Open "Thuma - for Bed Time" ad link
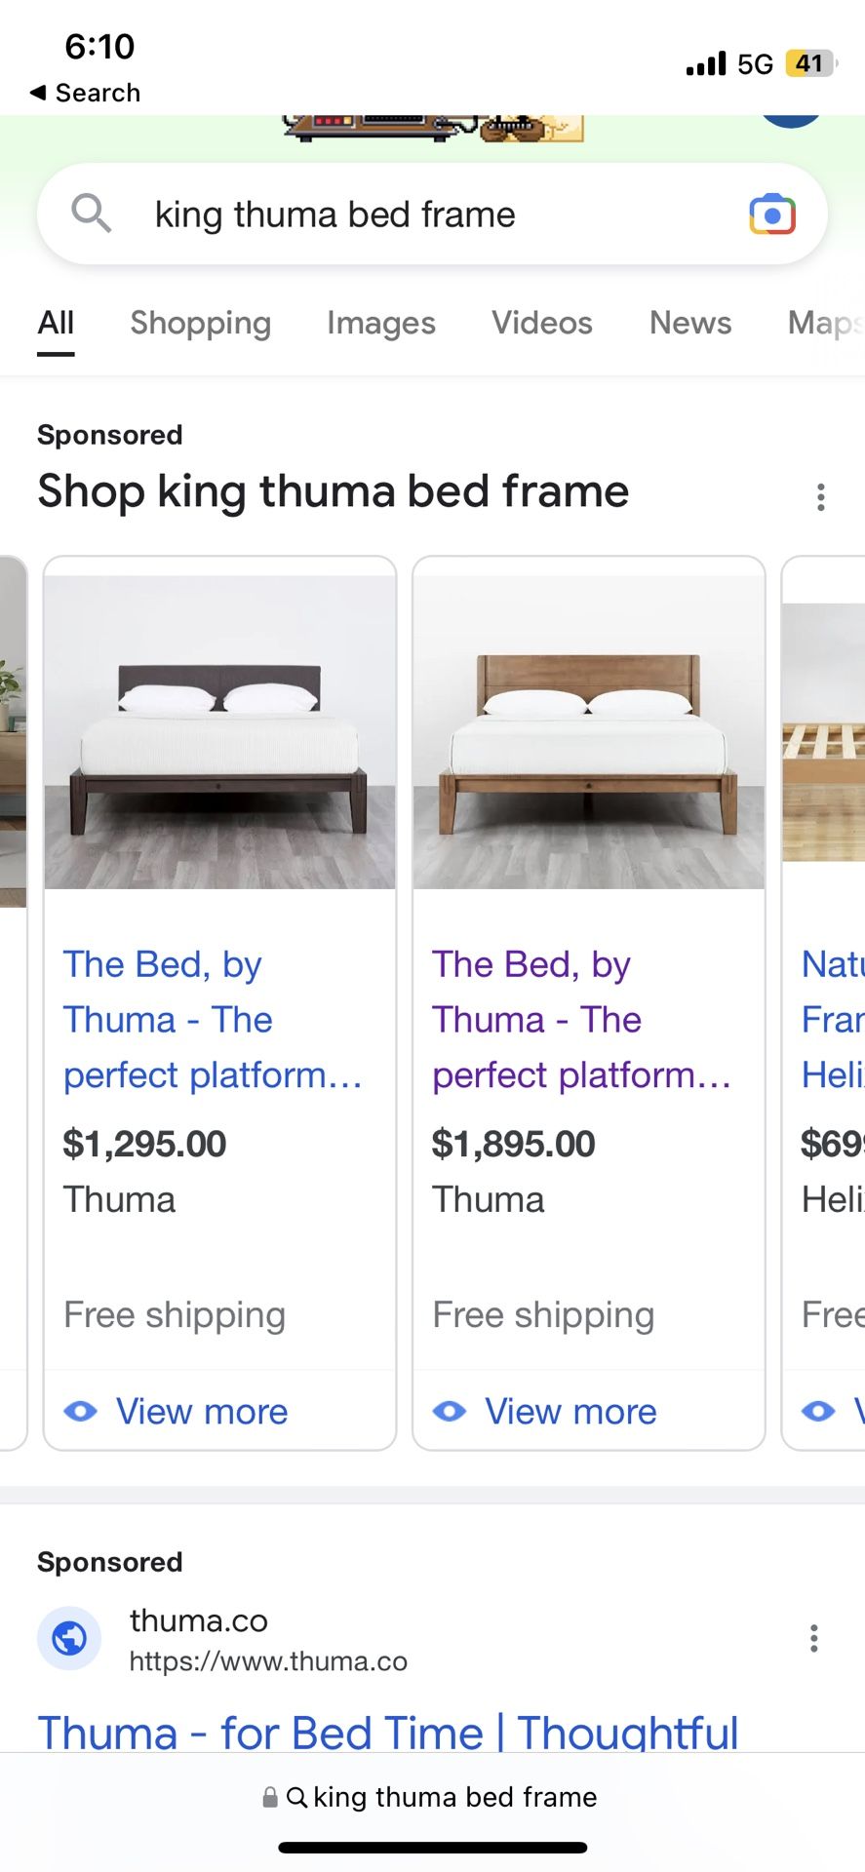Image resolution: width=865 pixels, height=1872 pixels. tap(388, 1733)
